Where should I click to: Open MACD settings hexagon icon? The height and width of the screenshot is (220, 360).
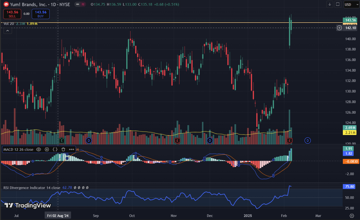(47, 149)
